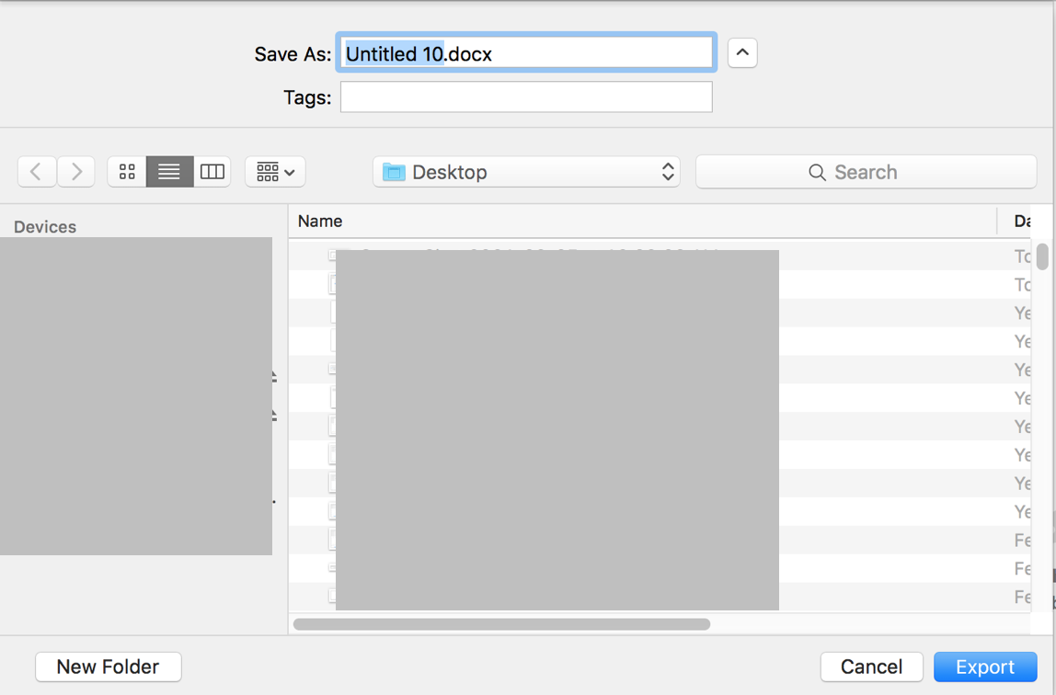Click inside the Tags input field
1056x695 pixels.
(x=526, y=97)
